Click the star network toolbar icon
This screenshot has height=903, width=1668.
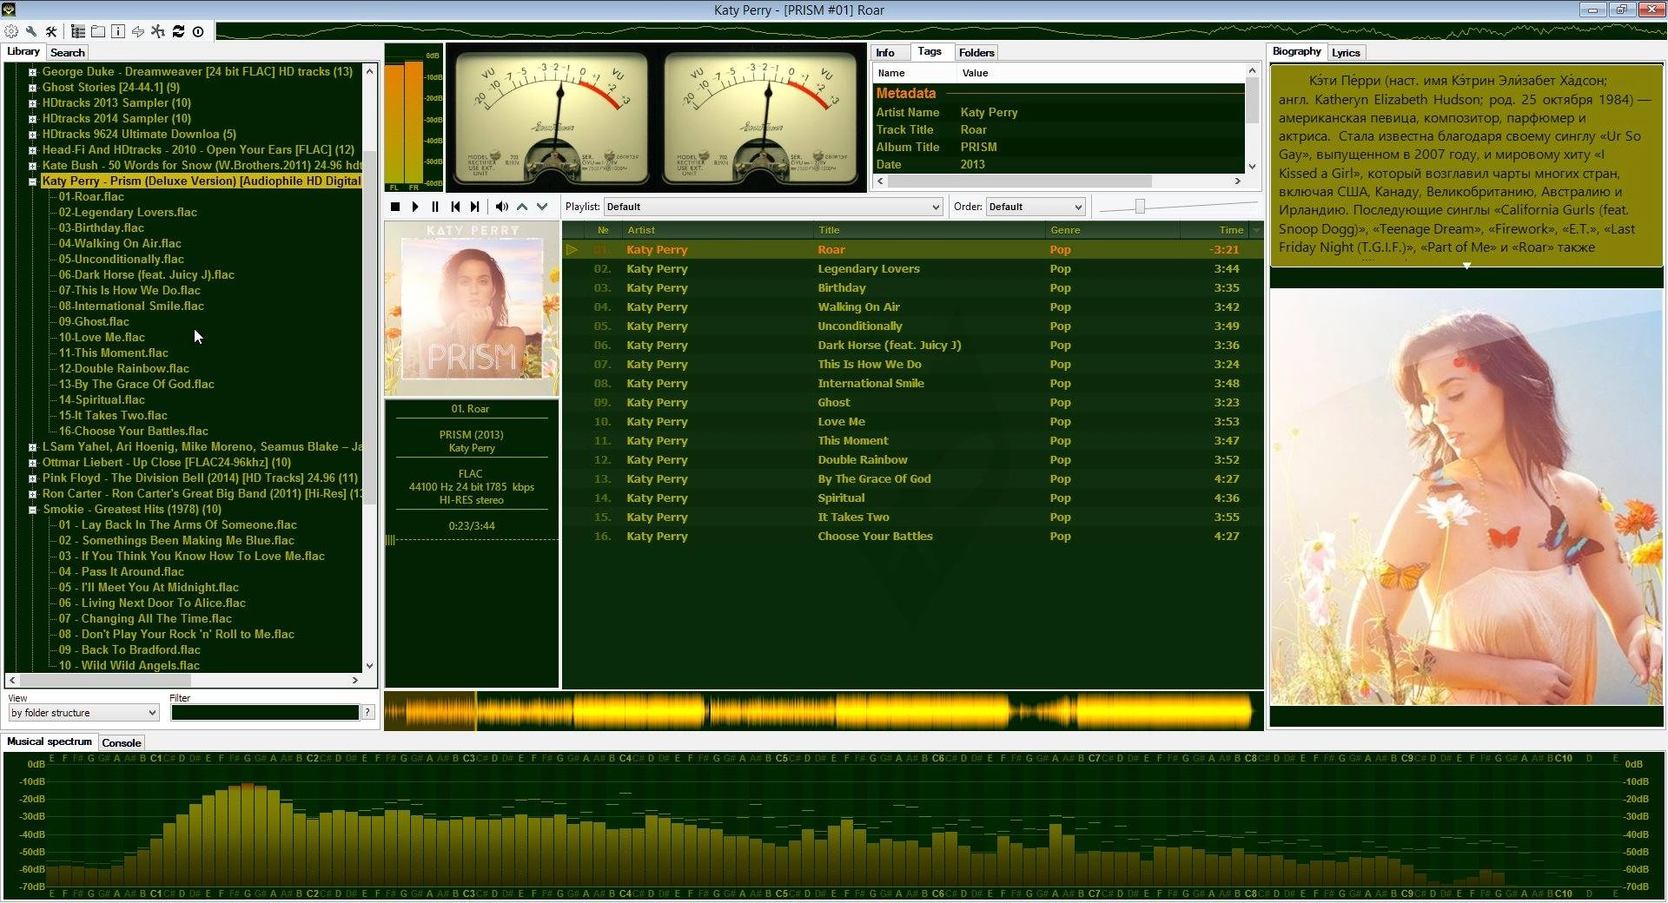[158, 31]
